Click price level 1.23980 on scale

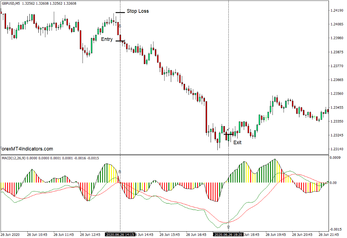pyautogui.click(x=337, y=38)
